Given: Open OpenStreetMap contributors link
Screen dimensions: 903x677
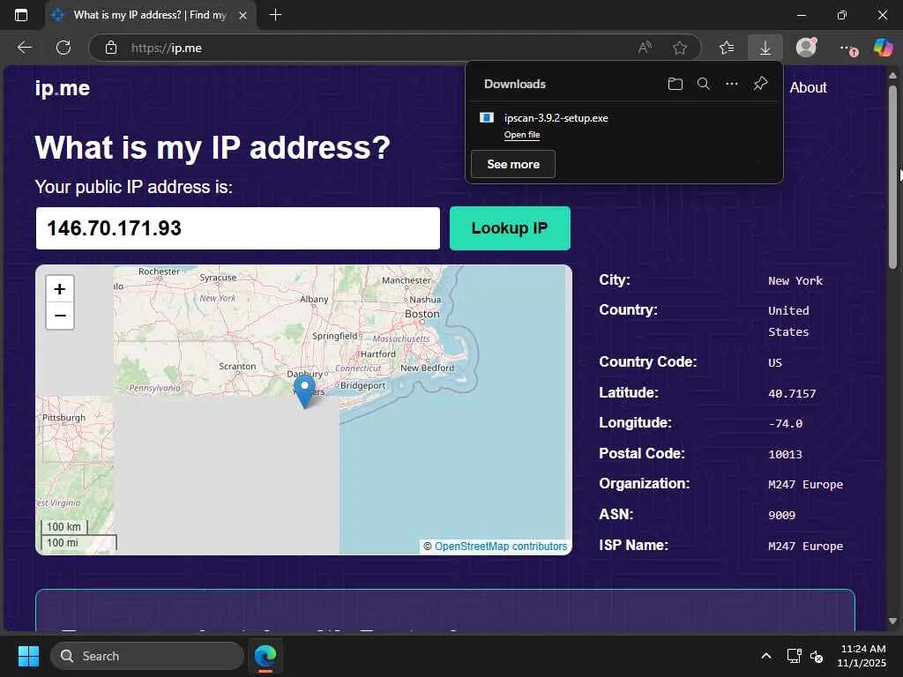Looking at the screenshot, I should pos(501,547).
